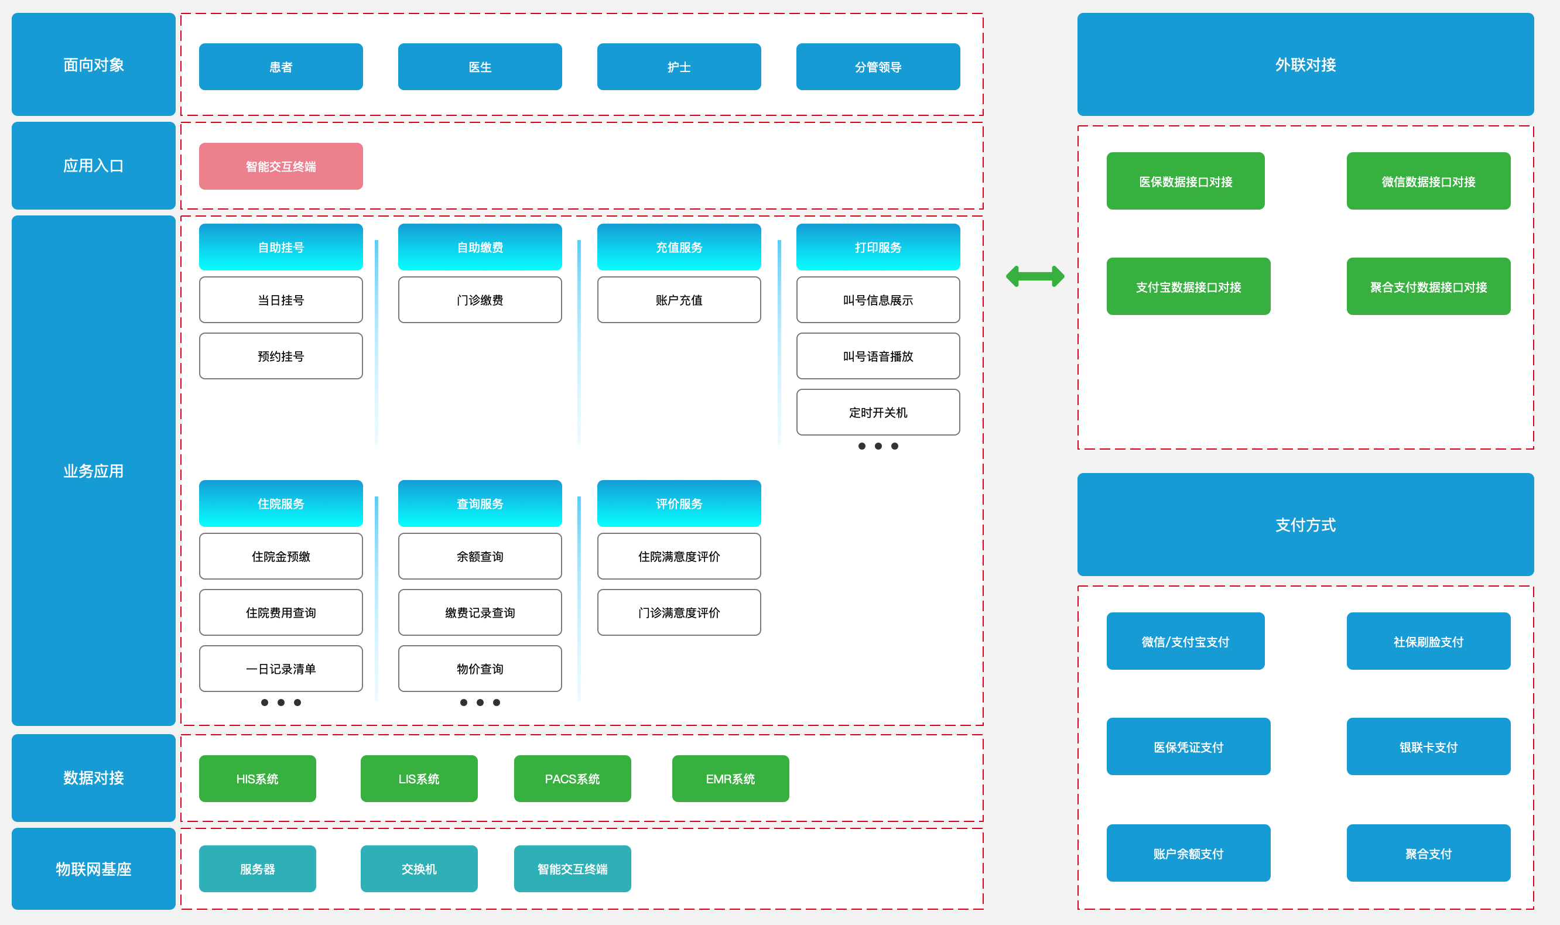Screen dimensions: 1560x925
Task: Select the 叫号语音播放 box
Action: (x=878, y=356)
